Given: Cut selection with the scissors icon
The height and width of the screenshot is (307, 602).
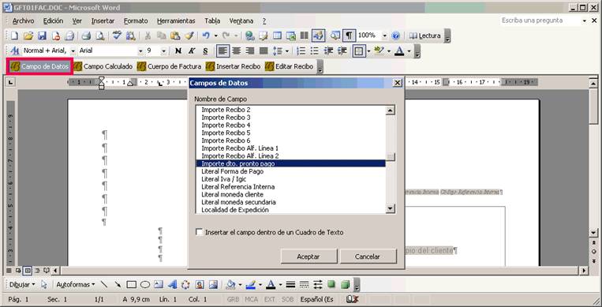Looking at the screenshot, I should [148, 36].
